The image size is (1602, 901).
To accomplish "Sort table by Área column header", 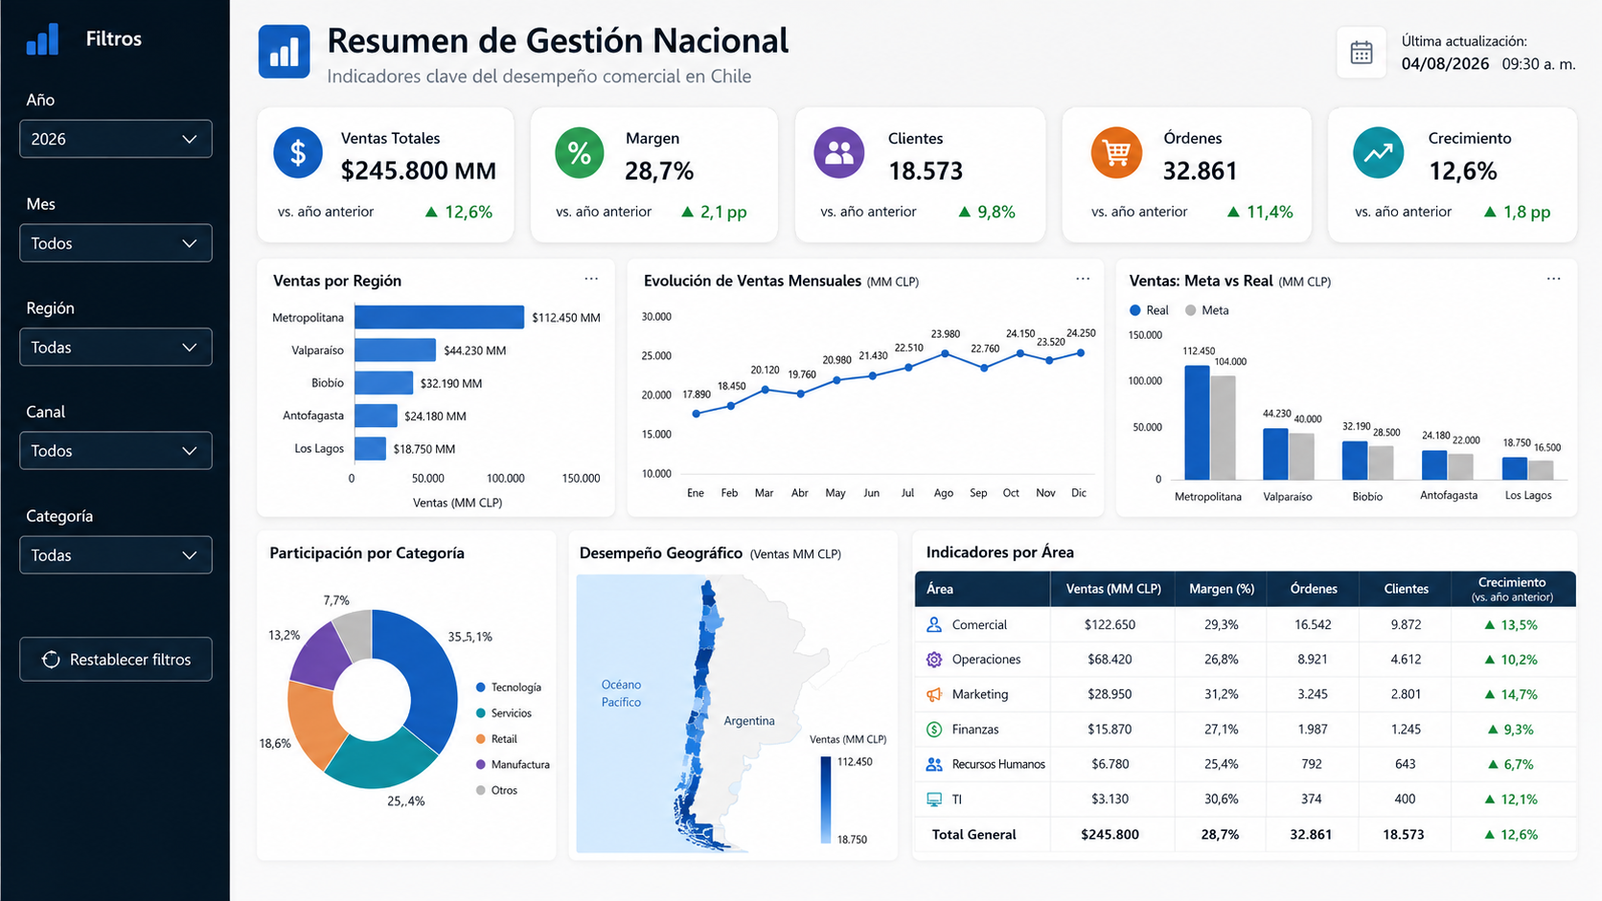I will 983,589.
